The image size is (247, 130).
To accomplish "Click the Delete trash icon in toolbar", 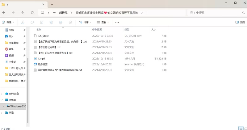I will tap(70, 22).
